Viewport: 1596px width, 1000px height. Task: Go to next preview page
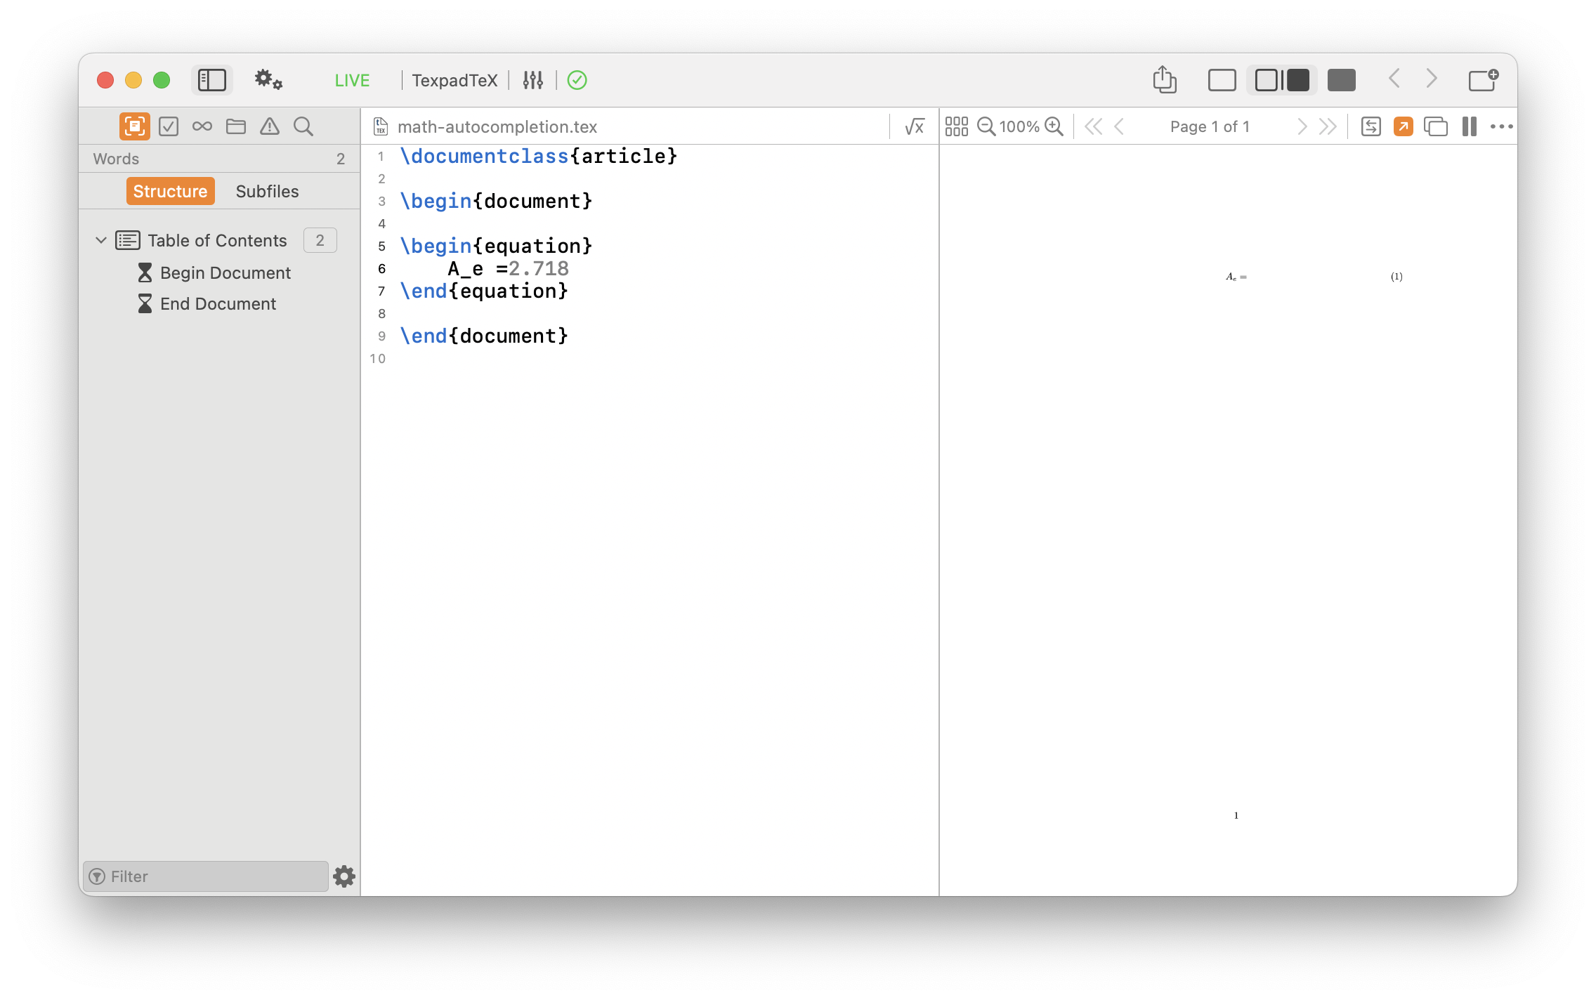(1302, 126)
